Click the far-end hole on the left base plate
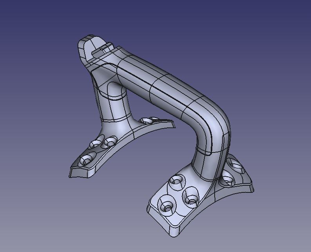This screenshot has height=252, width=311. 148,120
